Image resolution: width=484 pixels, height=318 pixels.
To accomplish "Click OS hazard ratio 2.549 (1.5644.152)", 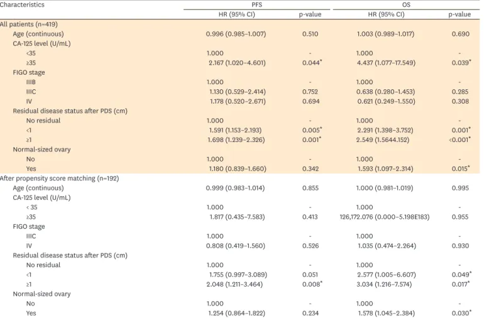I will pyautogui.click(x=383, y=140).
